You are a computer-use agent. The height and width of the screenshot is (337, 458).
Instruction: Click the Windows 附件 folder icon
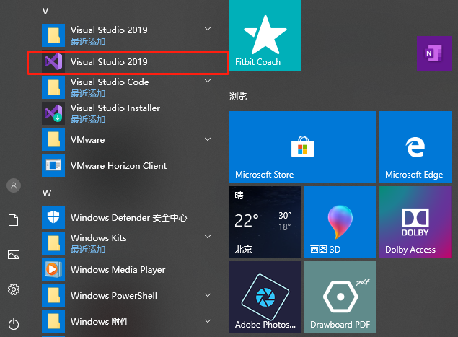coord(53,321)
